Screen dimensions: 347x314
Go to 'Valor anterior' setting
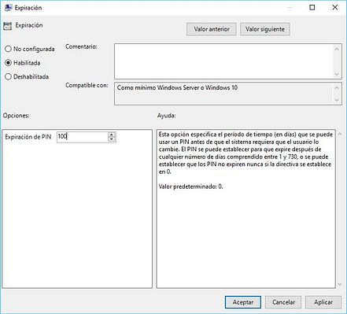tap(212, 29)
